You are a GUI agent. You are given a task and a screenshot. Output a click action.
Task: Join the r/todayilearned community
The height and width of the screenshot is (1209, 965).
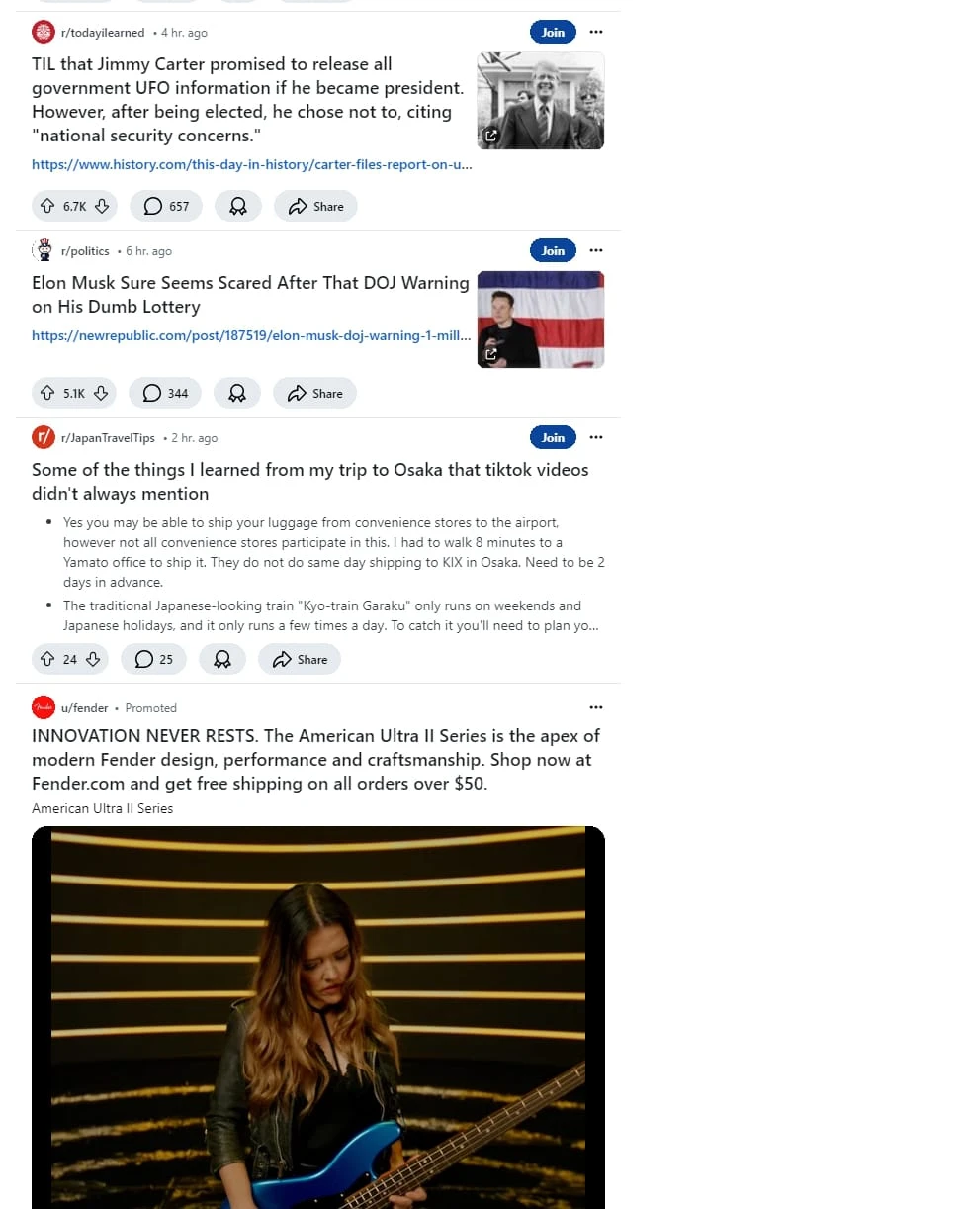coord(553,32)
